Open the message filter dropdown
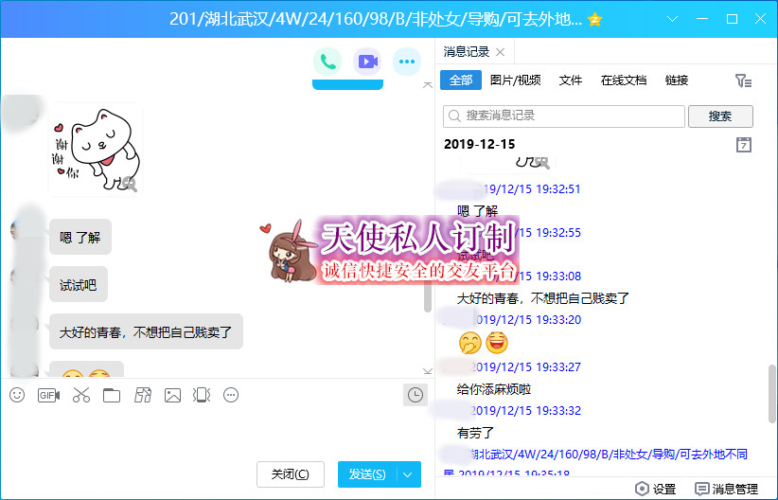 click(x=744, y=81)
